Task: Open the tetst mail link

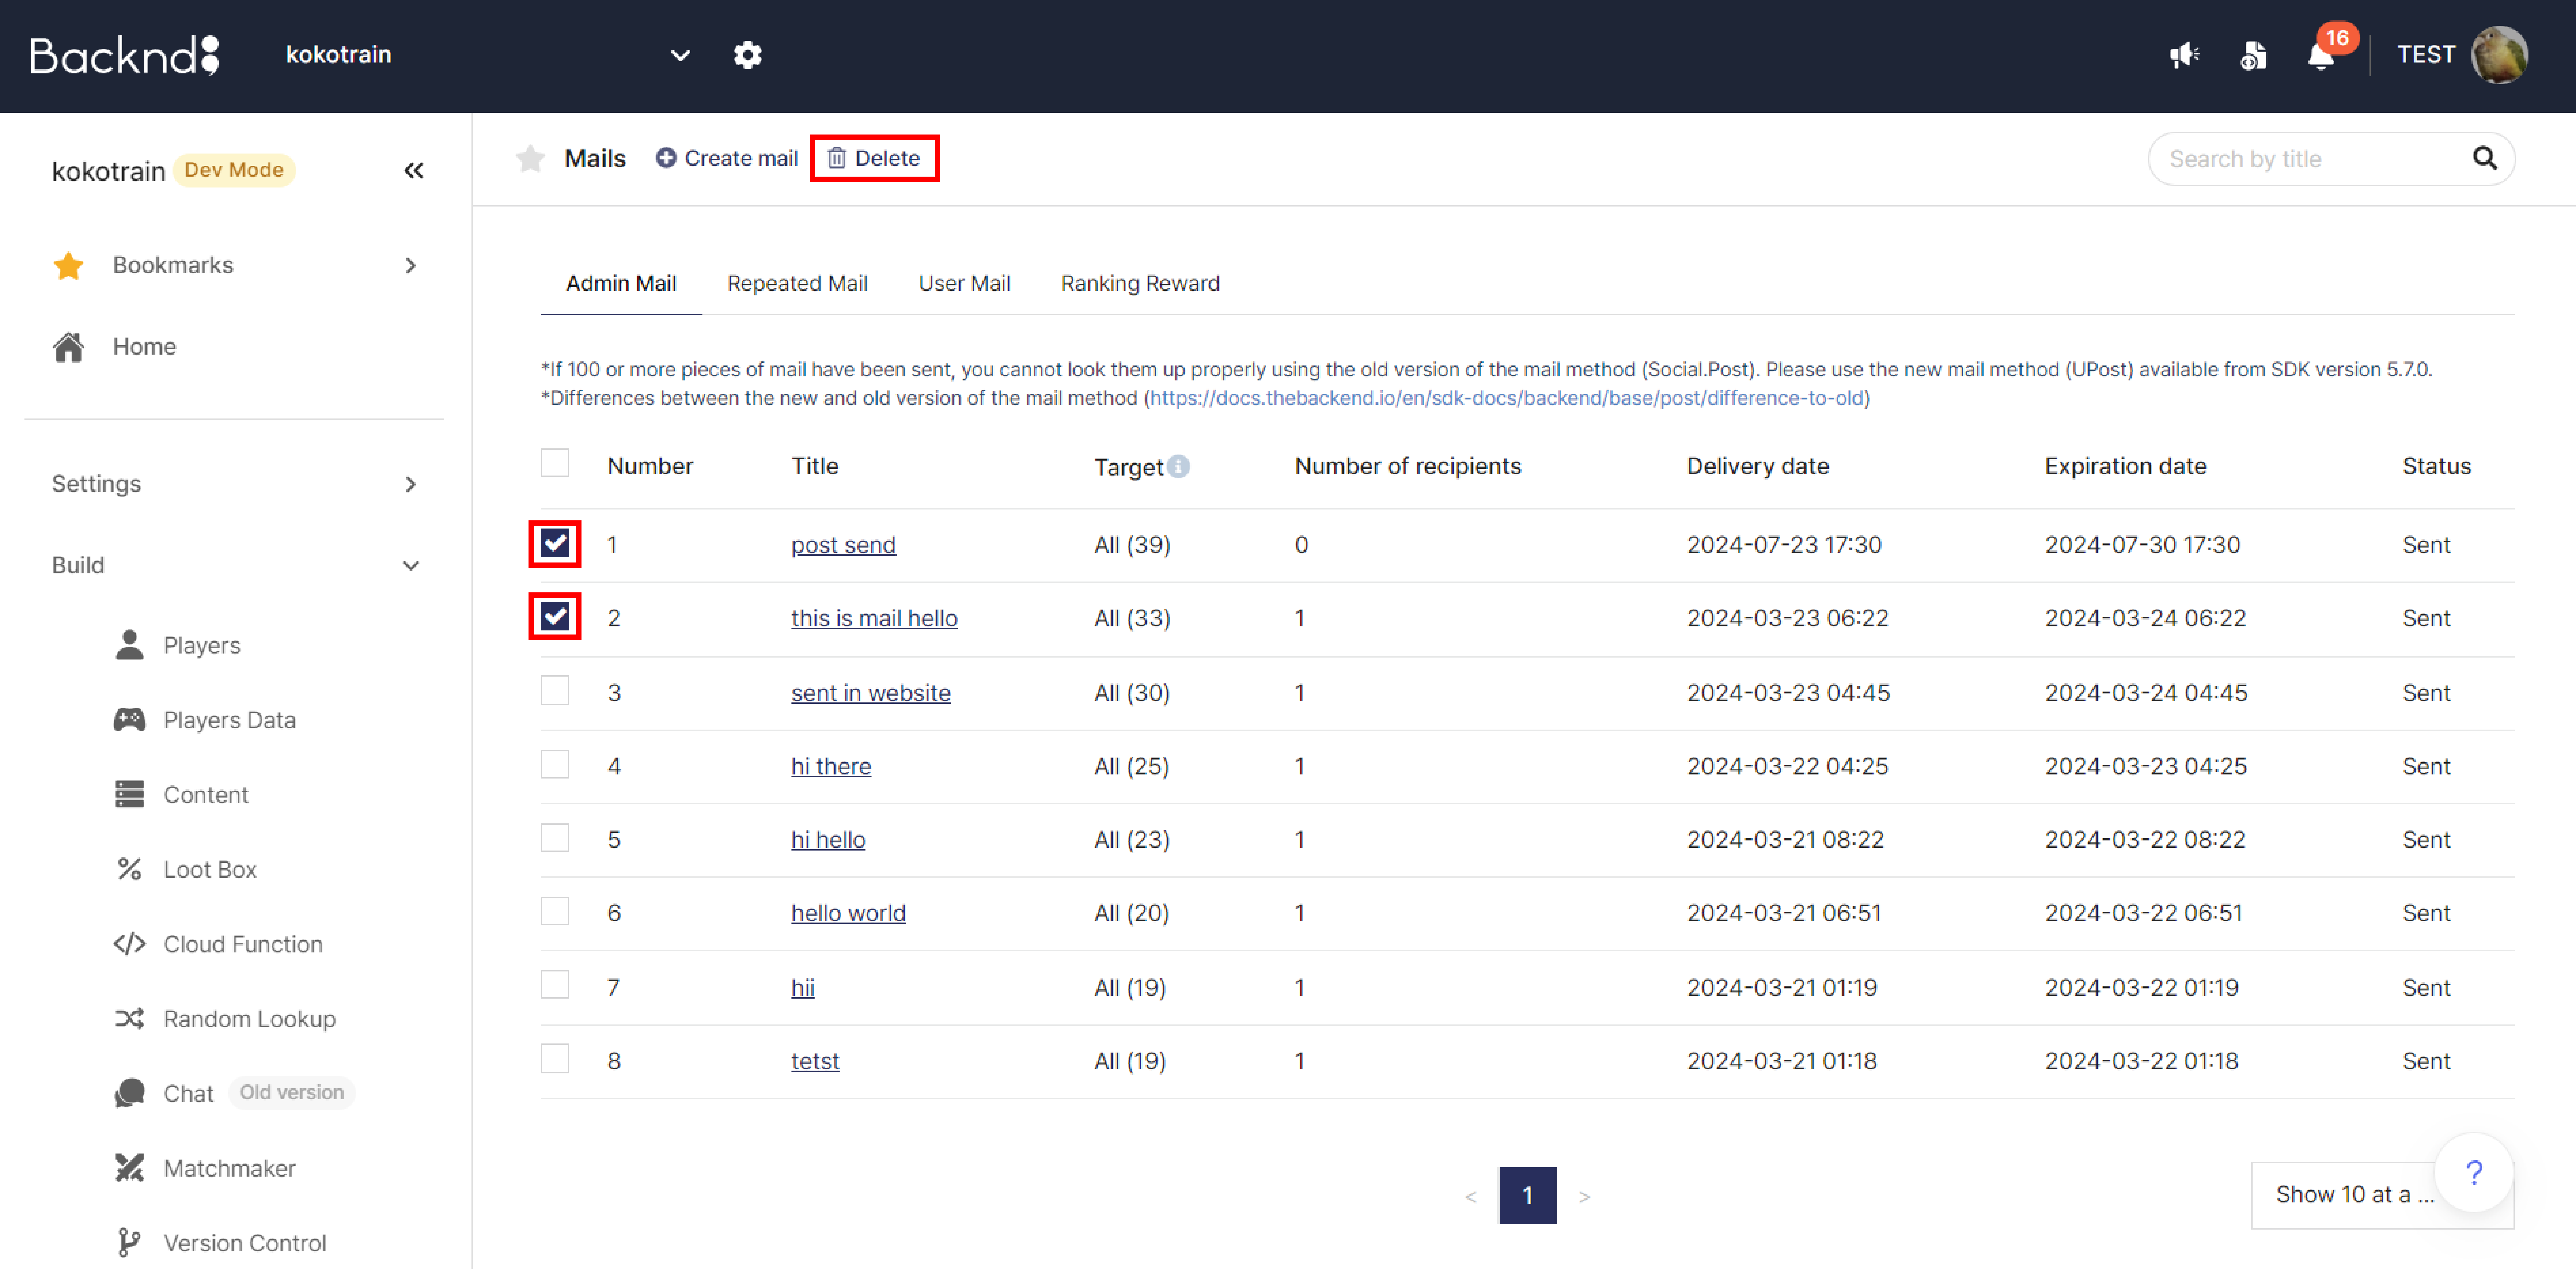Action: click(x=815, y=1061)
